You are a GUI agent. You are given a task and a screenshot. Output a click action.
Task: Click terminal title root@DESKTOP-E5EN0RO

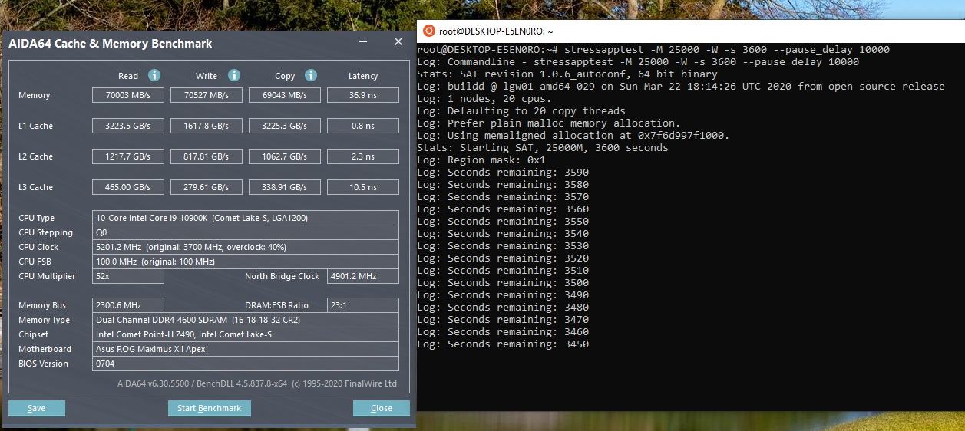click(x=496, y=31)
